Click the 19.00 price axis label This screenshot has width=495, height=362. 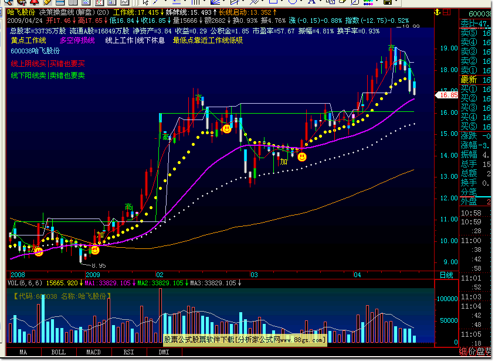pyautogui.click(x=449, y=48)
